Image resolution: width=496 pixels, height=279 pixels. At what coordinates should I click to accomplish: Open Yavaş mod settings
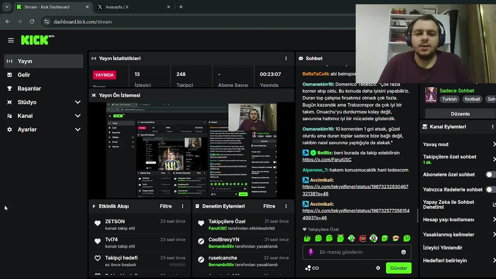[459, 144]
